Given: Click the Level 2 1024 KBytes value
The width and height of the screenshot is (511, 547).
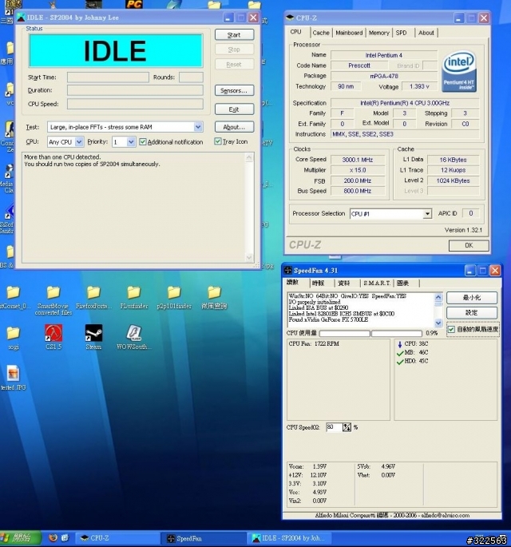Looking at the screenshot, I should [453, 180].
